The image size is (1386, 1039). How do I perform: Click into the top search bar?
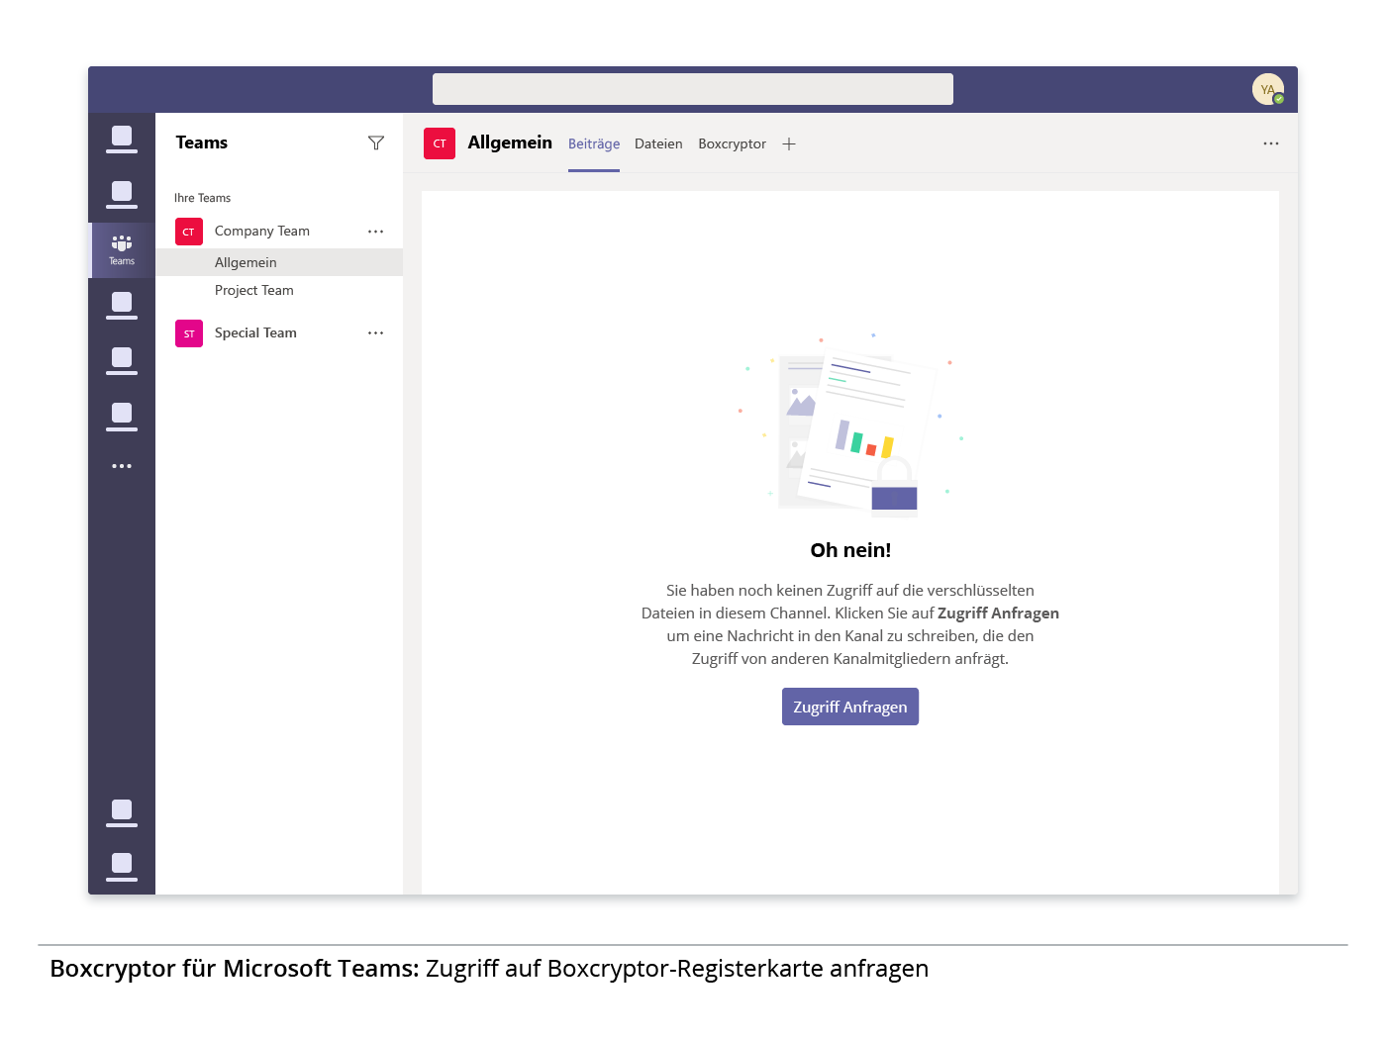pyautogui.click(x=693, y=89)
